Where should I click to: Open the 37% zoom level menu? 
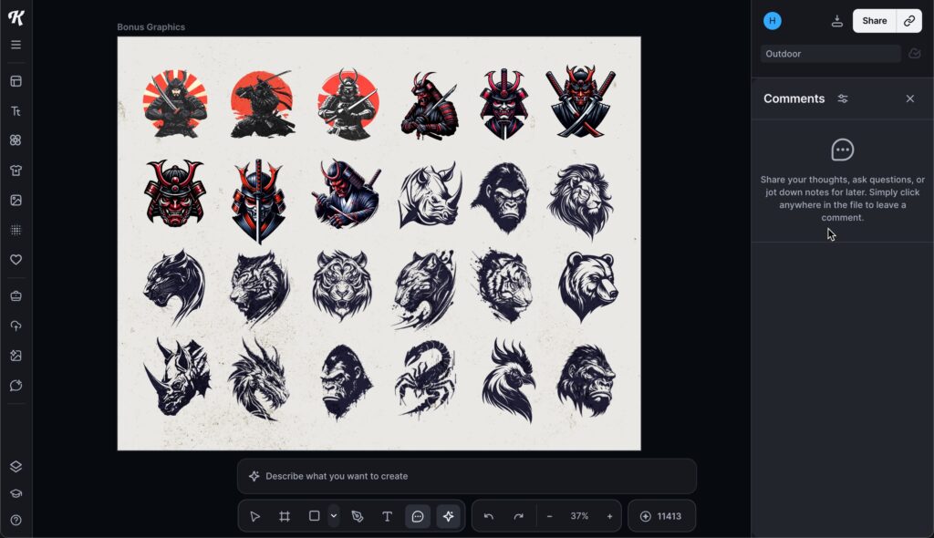(579, 516)
